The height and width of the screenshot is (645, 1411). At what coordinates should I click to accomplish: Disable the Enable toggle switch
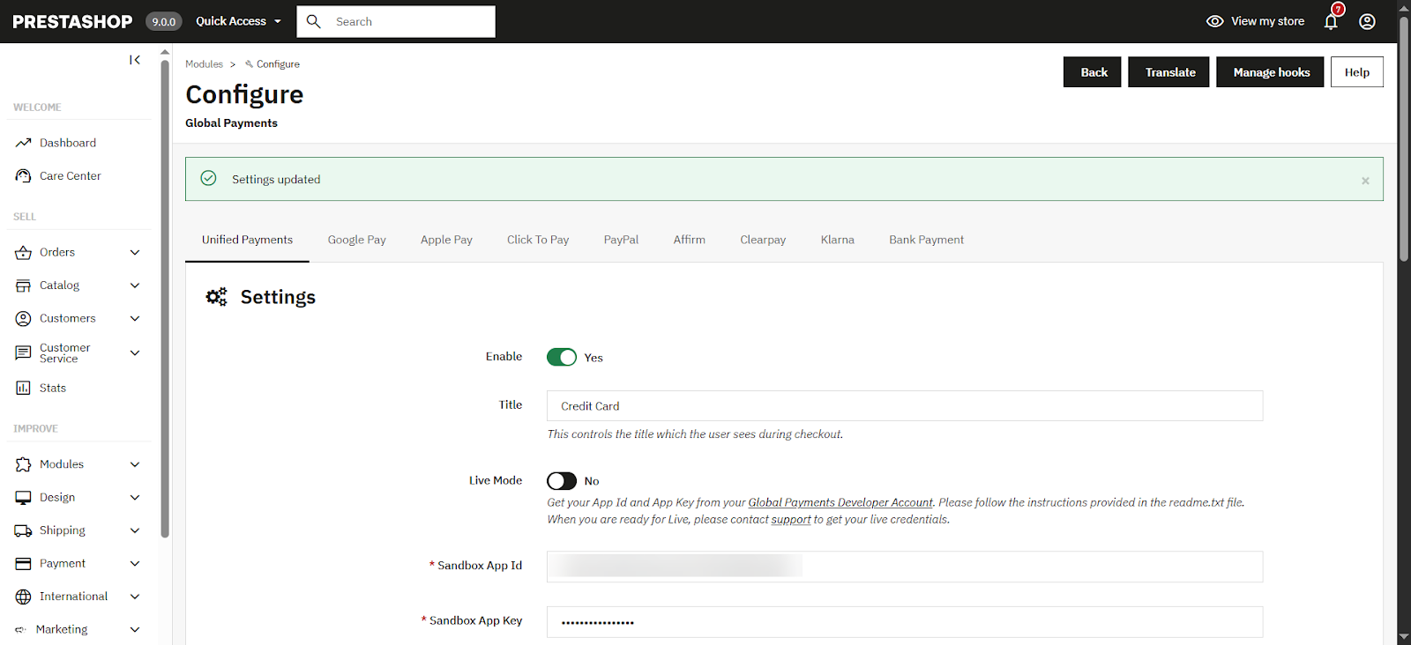pos(562,357)
